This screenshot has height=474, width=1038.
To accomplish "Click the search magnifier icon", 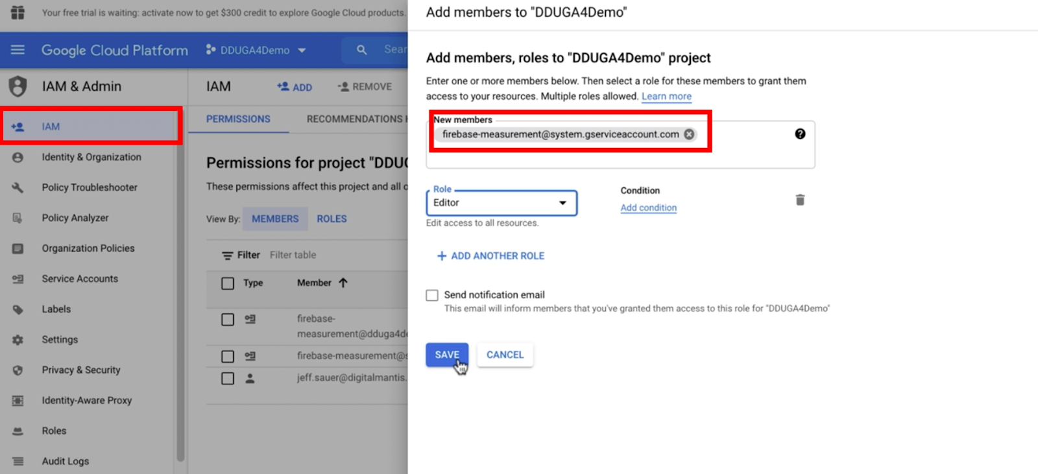I will (x=361, y=50).
